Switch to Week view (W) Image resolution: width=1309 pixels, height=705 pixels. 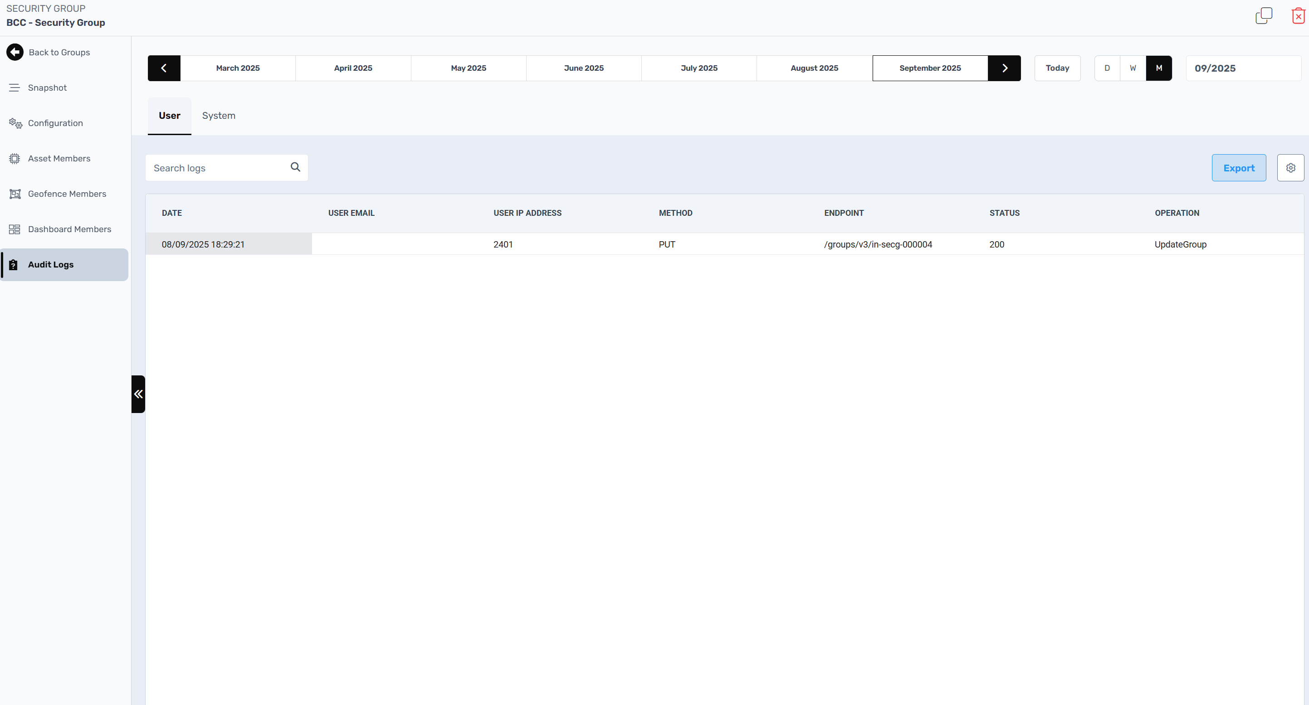tap(1133, 68)
